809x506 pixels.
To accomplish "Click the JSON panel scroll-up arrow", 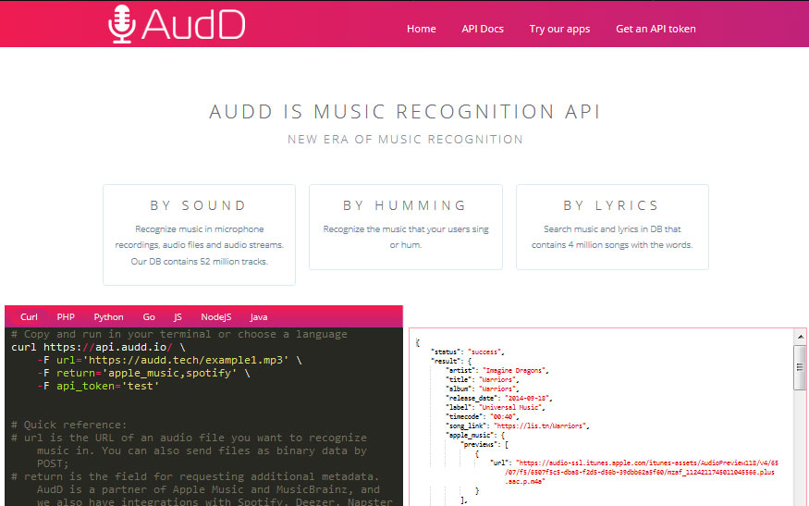I will point(801,337).
